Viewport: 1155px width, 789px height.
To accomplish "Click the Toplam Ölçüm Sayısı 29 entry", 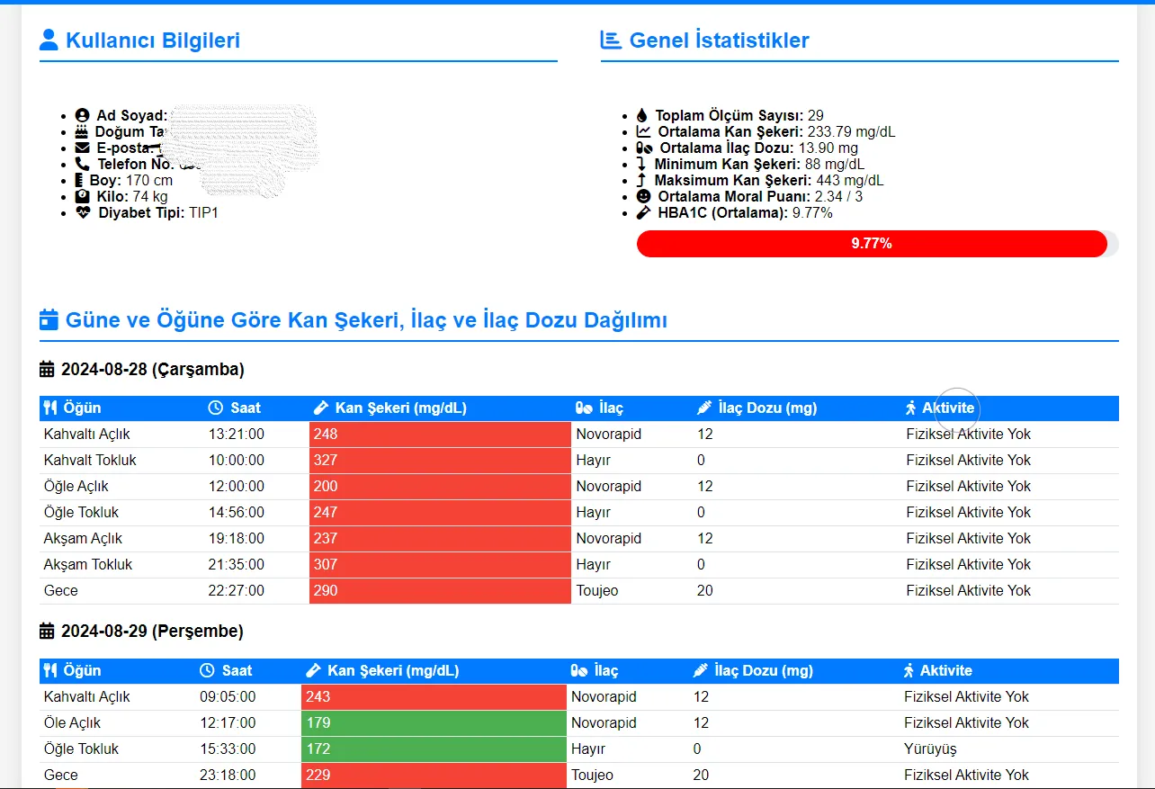I will click(x=730, y=115).
